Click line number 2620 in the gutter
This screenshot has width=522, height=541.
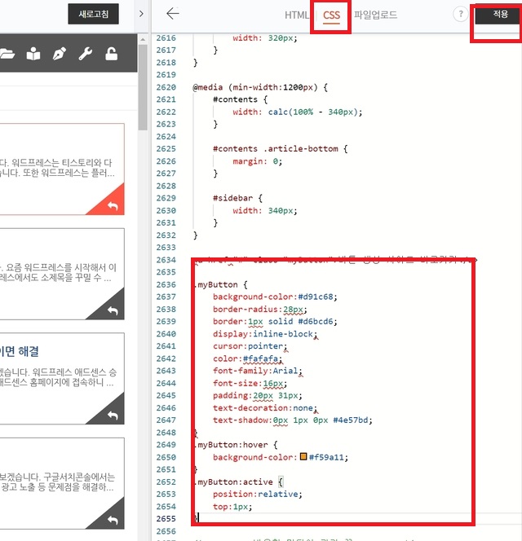(x=166, y=87)
